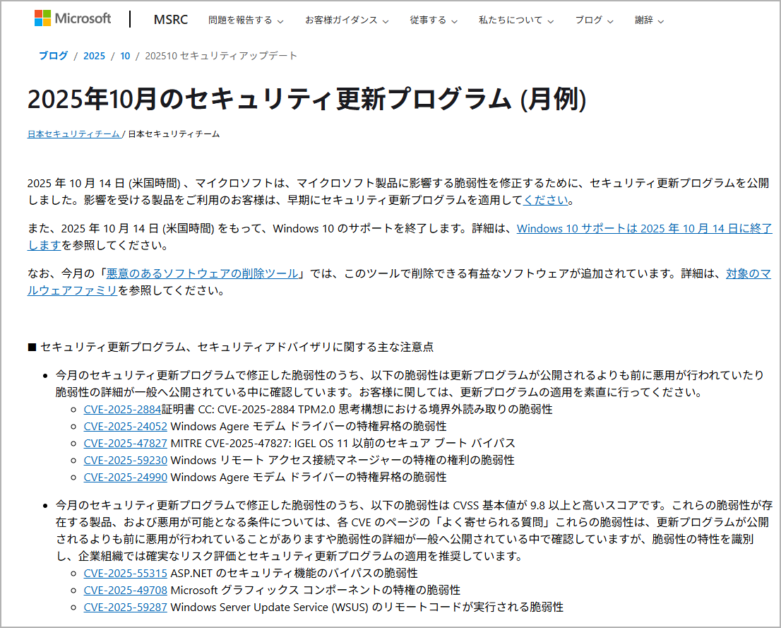Open the Windows 10 サポート終了 link
The height and width of the screenshot is (628, 781).
(643, 229)
